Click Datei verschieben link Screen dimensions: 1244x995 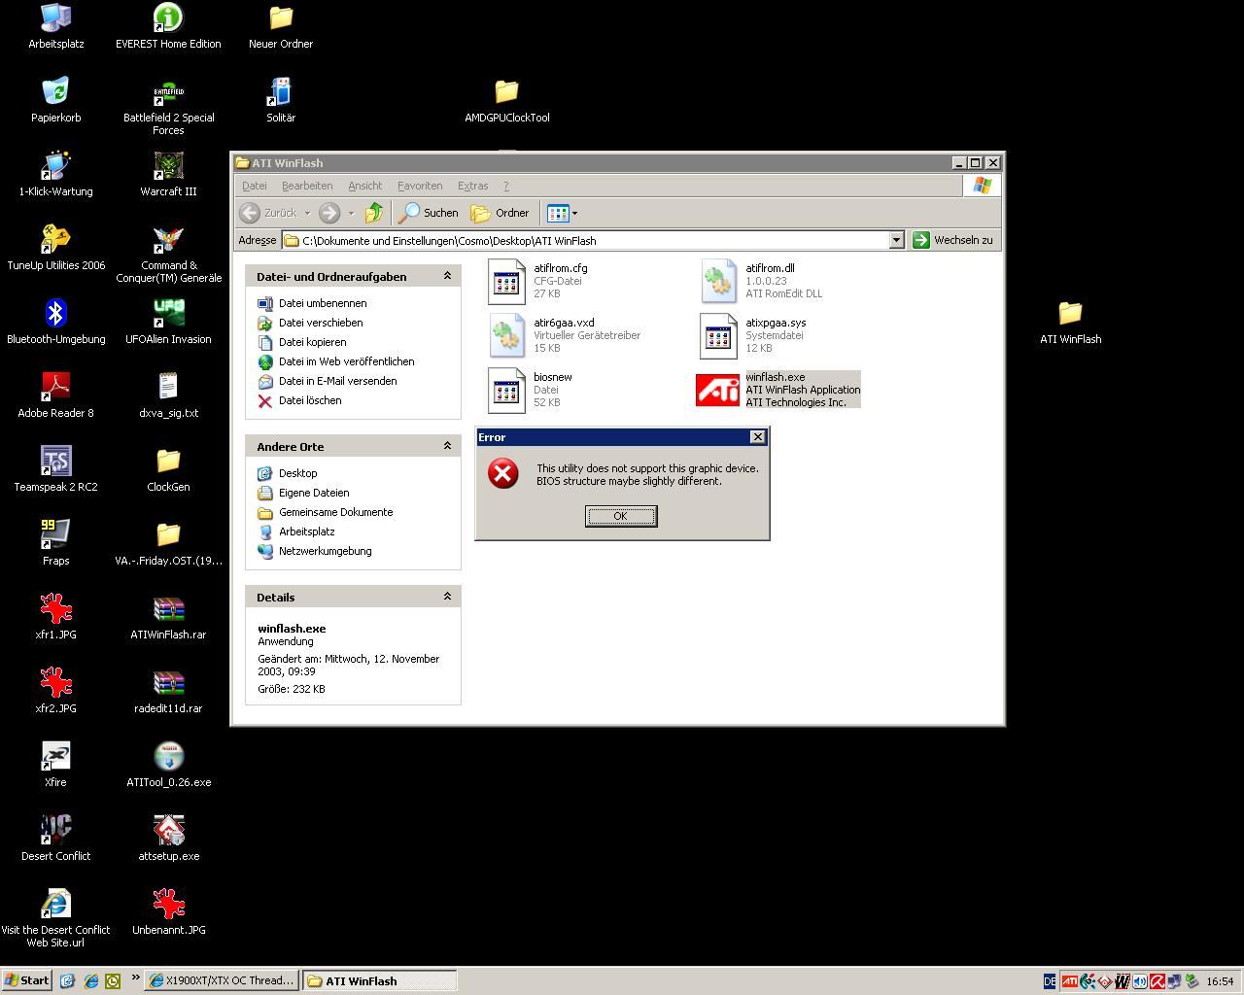click(321, 323)
